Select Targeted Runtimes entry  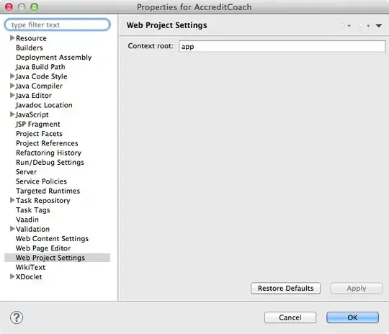[48, 191]
